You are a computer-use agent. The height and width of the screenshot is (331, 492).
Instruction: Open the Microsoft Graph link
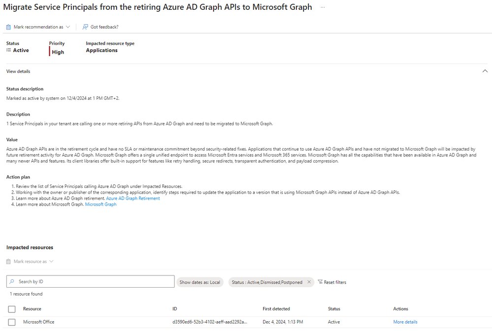point(101,205)
